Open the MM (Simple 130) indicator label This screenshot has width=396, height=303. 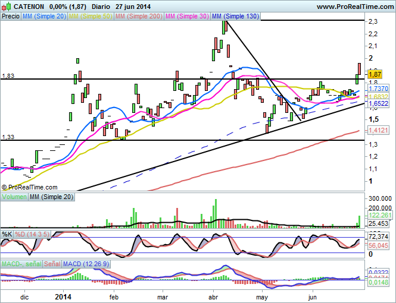coord(235,17)
